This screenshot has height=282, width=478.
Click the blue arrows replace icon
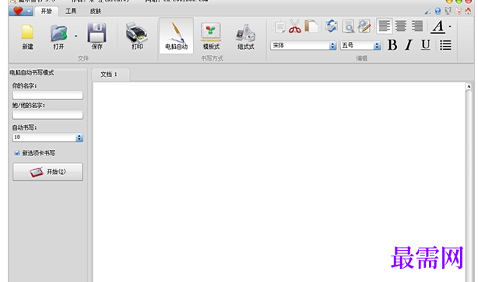[331, 26]
